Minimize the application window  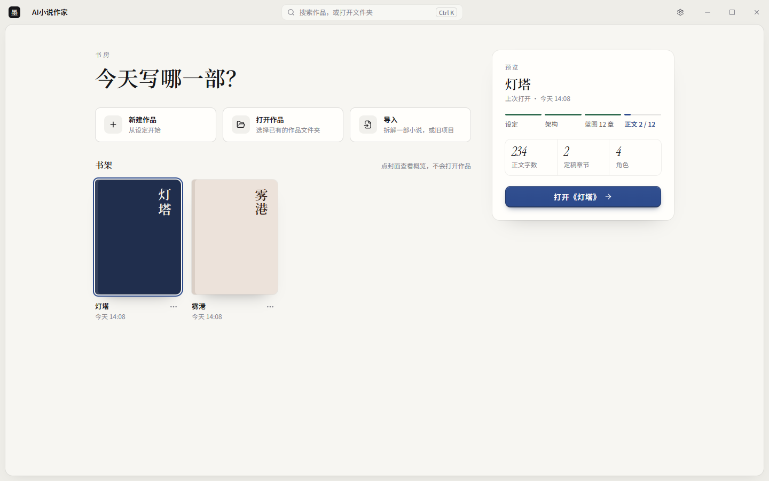coord(708,12)
